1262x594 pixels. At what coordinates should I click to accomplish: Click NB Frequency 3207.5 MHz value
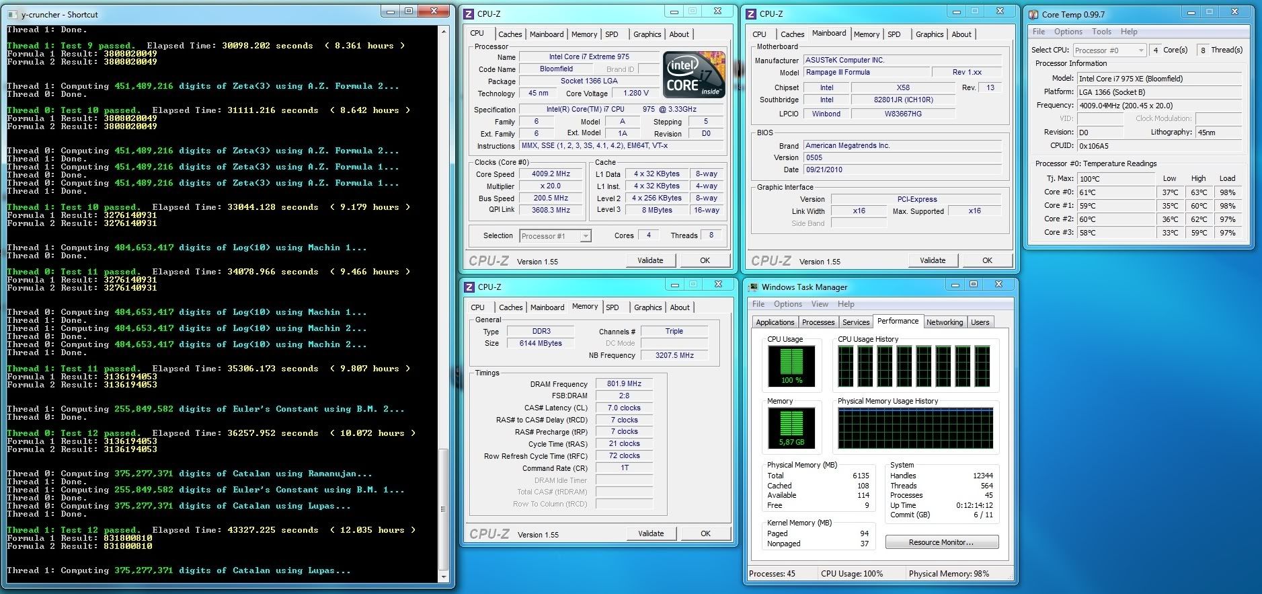(x=674, y=355)
